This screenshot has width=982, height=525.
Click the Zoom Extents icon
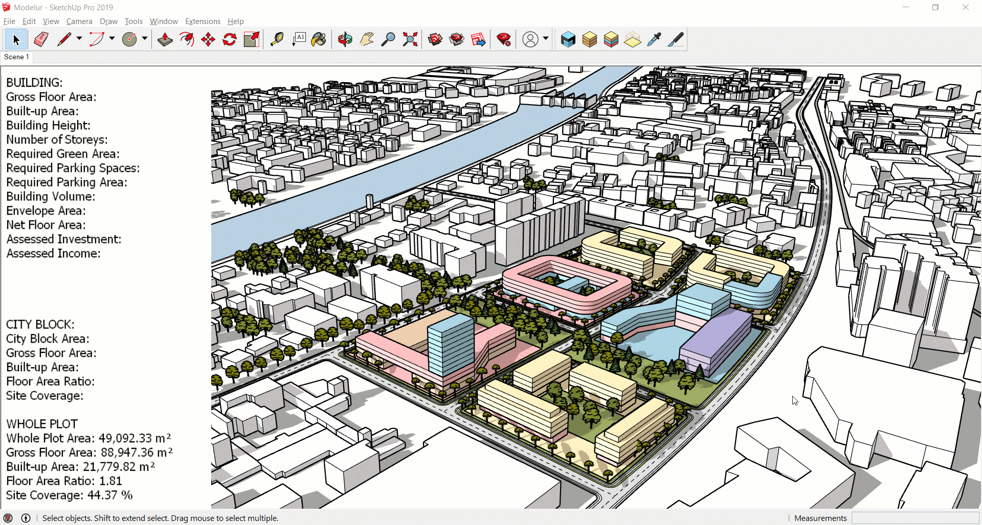(x=410, y=39)
